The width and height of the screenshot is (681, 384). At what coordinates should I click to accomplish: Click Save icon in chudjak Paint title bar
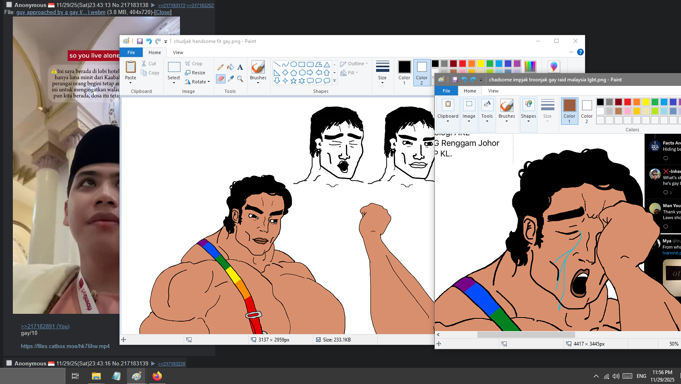coord(140,41)
